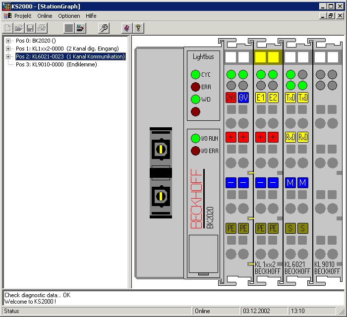
Task: Click the yellow E1 terminal label
Action: click(261, 98)
